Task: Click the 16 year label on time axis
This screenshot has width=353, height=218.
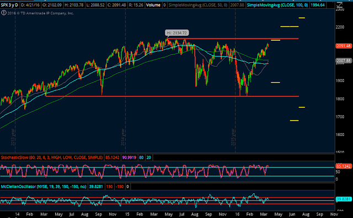Action: point(237,214)
